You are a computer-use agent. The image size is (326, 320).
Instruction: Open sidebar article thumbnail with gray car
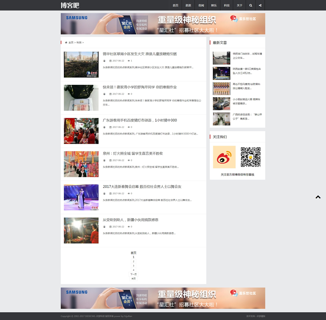pos(221,104)
